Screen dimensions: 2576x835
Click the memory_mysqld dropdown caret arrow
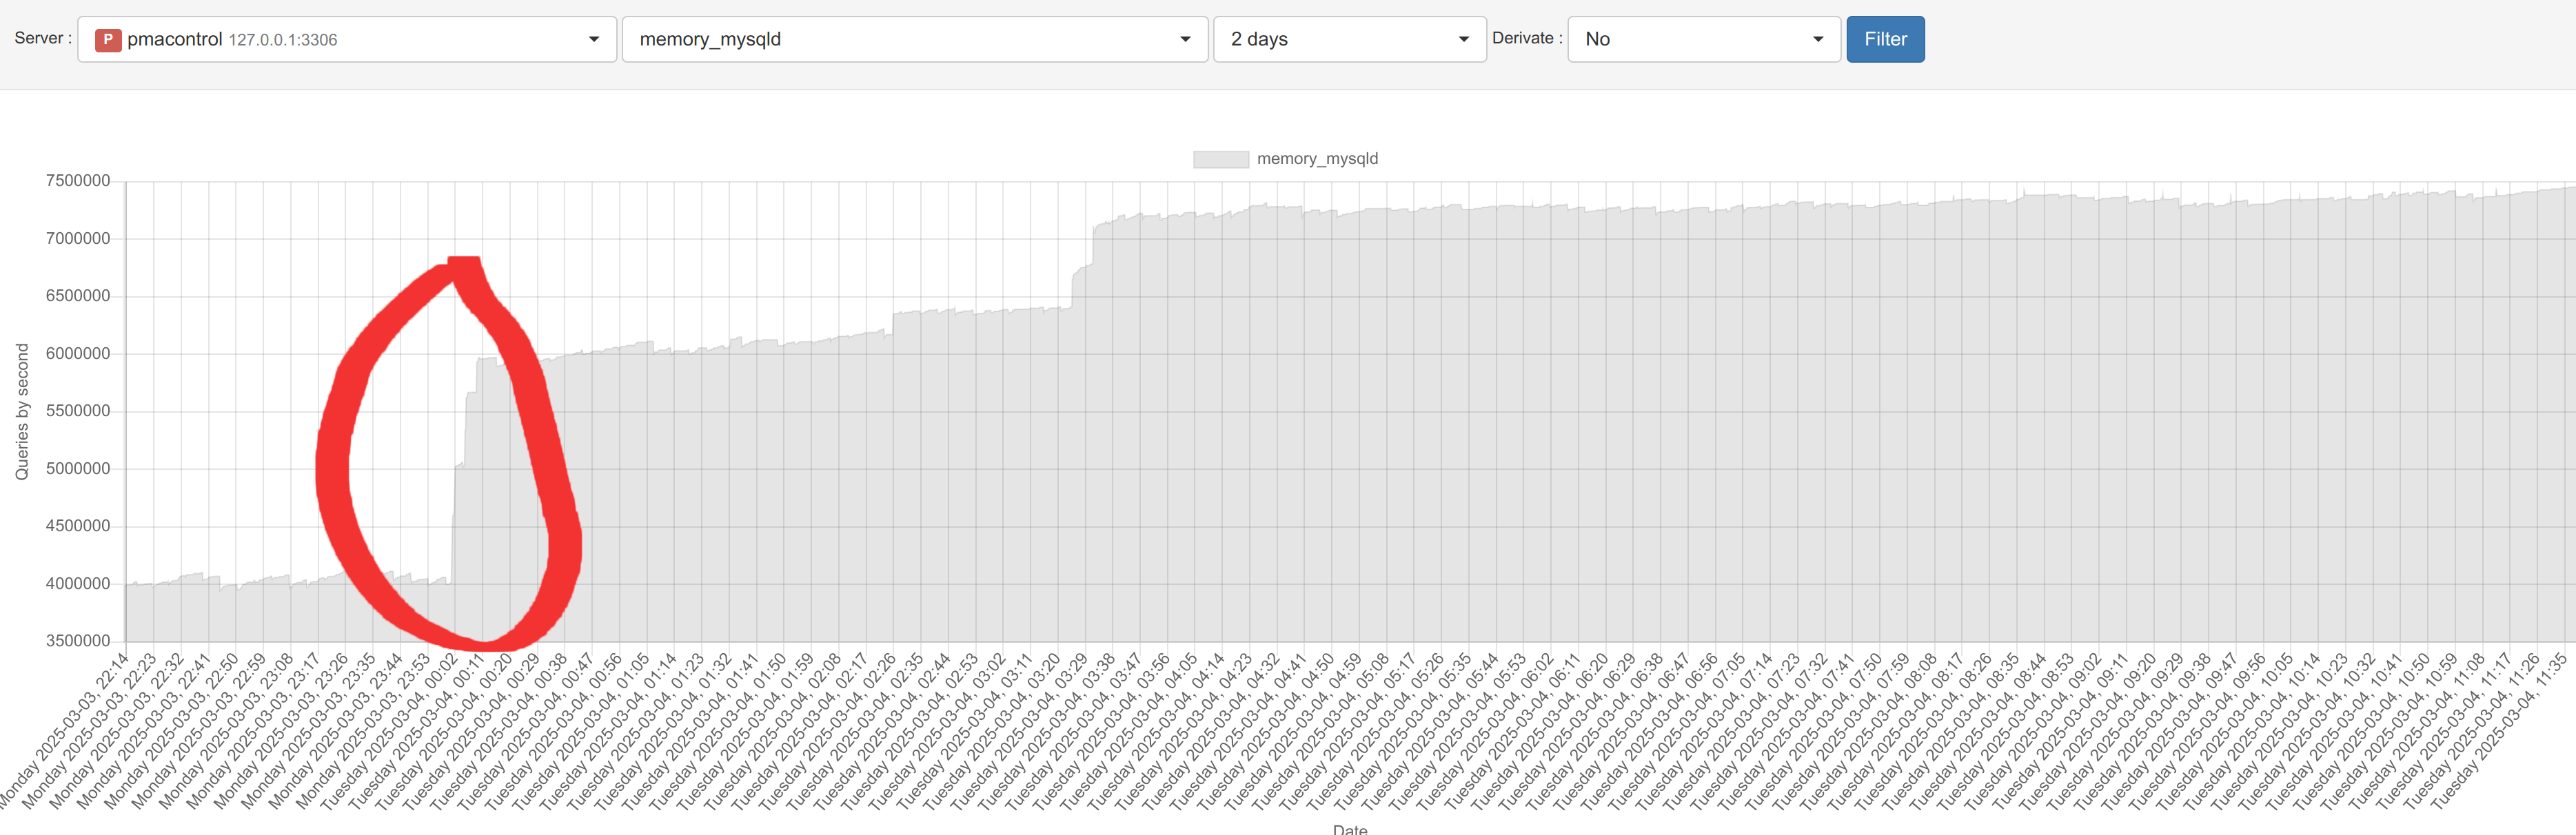(x=1185, y=40)
